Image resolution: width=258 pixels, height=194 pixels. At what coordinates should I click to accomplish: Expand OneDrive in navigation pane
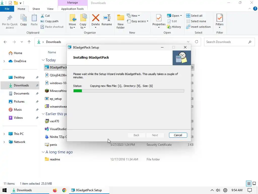pyautogui.click(x=4, y=61)
